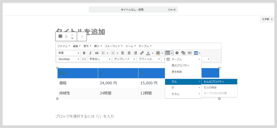Expand テーブル submenu in dropdown list
The height and width of the screenshot is (128, 277).
[183, 59]
